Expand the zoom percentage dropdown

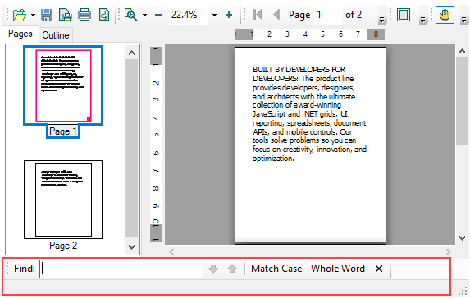tap(214, 15)
